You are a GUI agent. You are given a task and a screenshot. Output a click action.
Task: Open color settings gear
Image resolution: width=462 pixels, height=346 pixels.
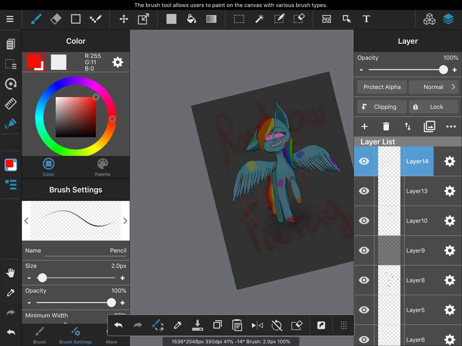[x=118, y=62]
